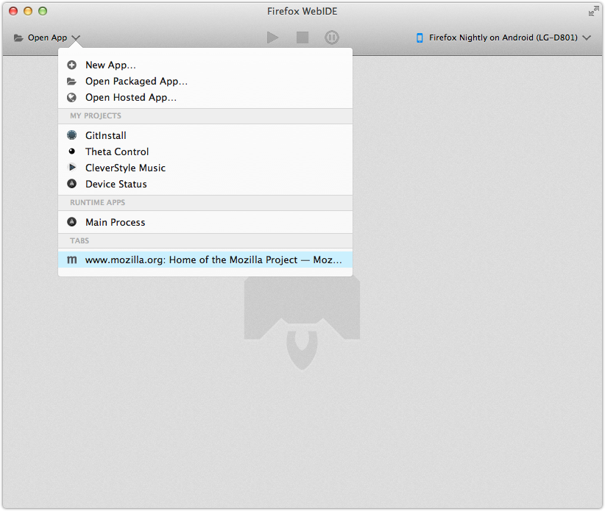This screenshot has width=605, height=511.
Task: Select the www.mozilla.org tab entry
Action: [205, 260]
